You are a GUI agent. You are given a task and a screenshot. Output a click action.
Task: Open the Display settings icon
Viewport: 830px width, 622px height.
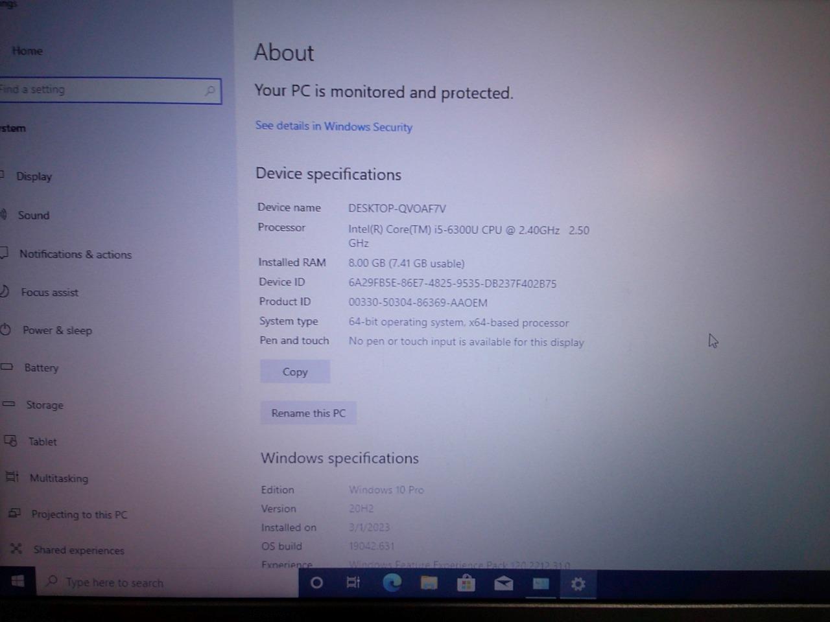(2, 175)
